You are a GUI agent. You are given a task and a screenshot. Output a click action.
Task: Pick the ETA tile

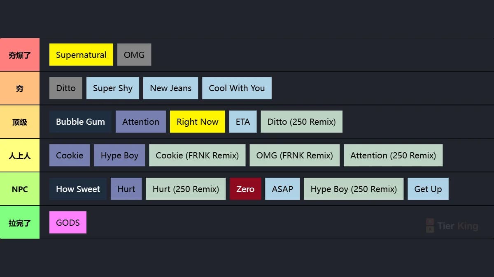tap(243, 122)
